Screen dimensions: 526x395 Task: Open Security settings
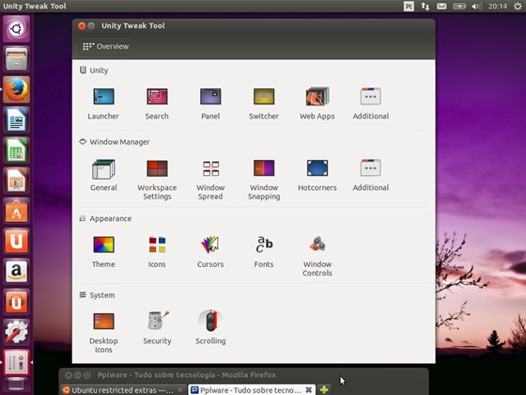click(157, 328)
